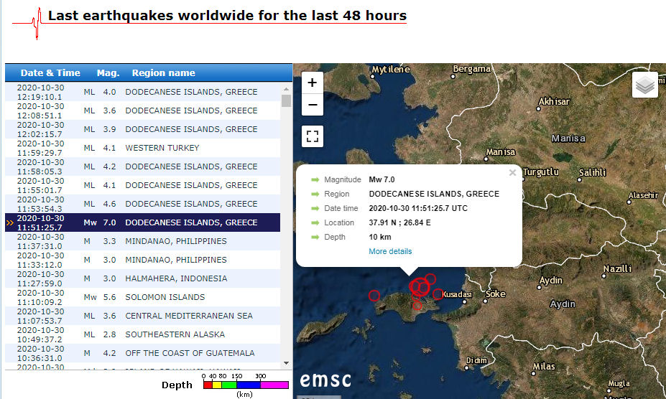The width and height of the screenshot is (666, 399).
Task: Click the magenta depth legend swatch
Action: pyautogui.click(x=274, y=385)
